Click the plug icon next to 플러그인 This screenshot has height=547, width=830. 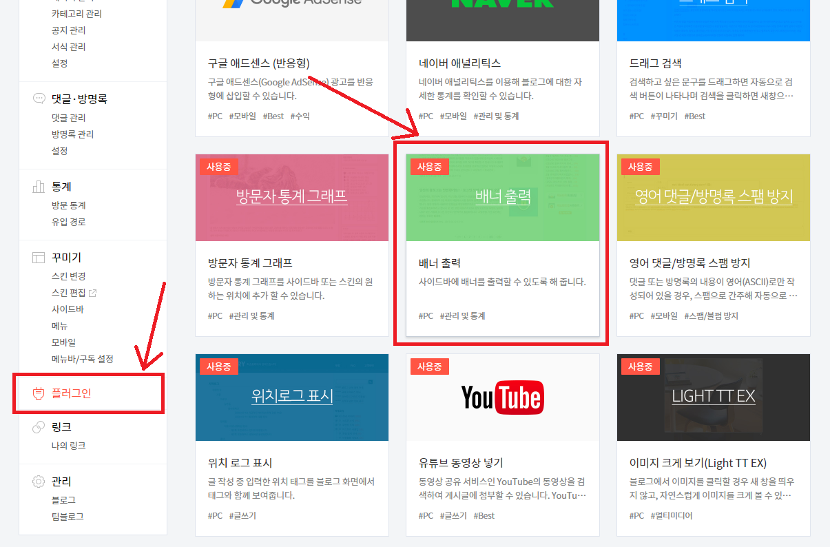39,393
